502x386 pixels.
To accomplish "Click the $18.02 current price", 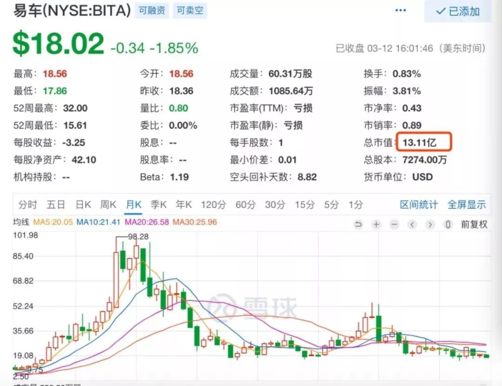I will point(59,43).
